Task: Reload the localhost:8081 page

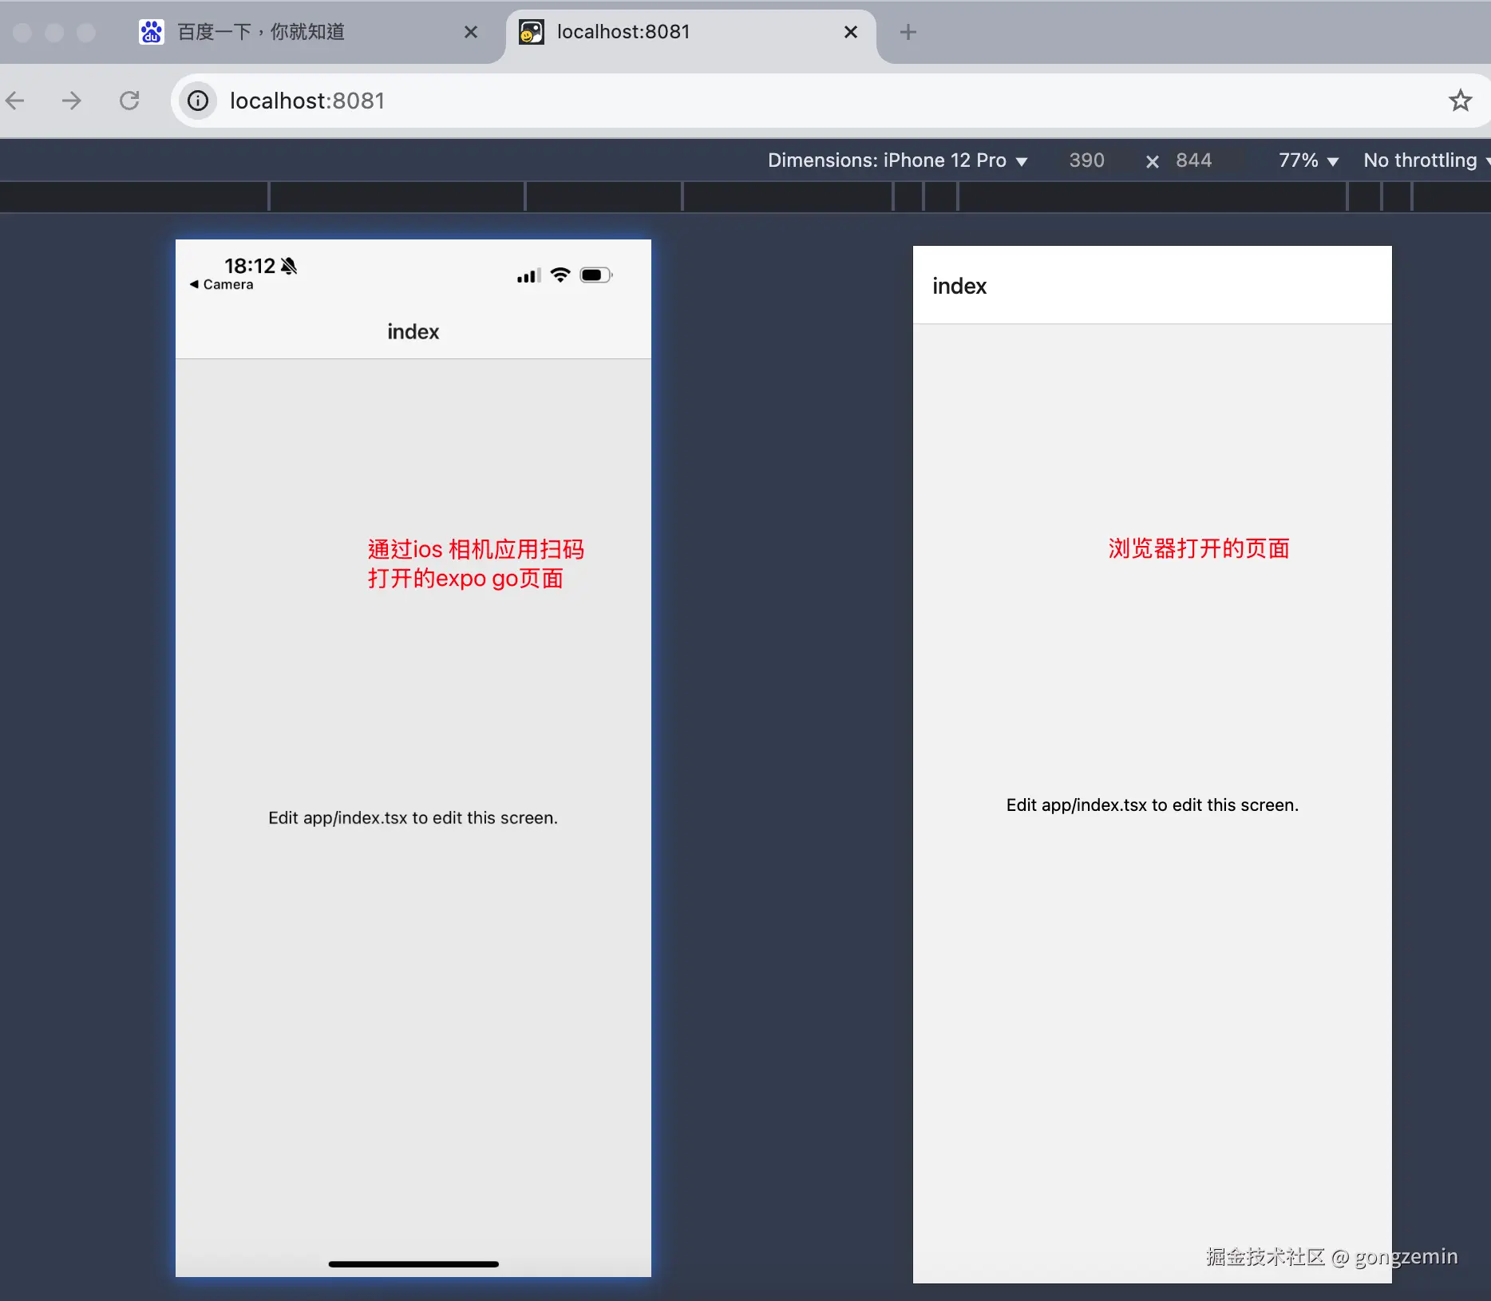Action: click(129, 101)
